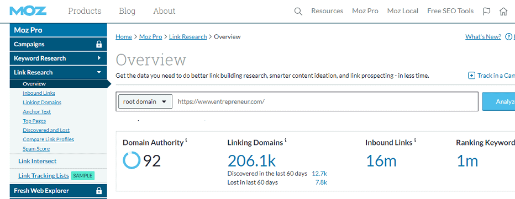
Task: Open Link Intersect in the sidebar
Action: [37, 161]
